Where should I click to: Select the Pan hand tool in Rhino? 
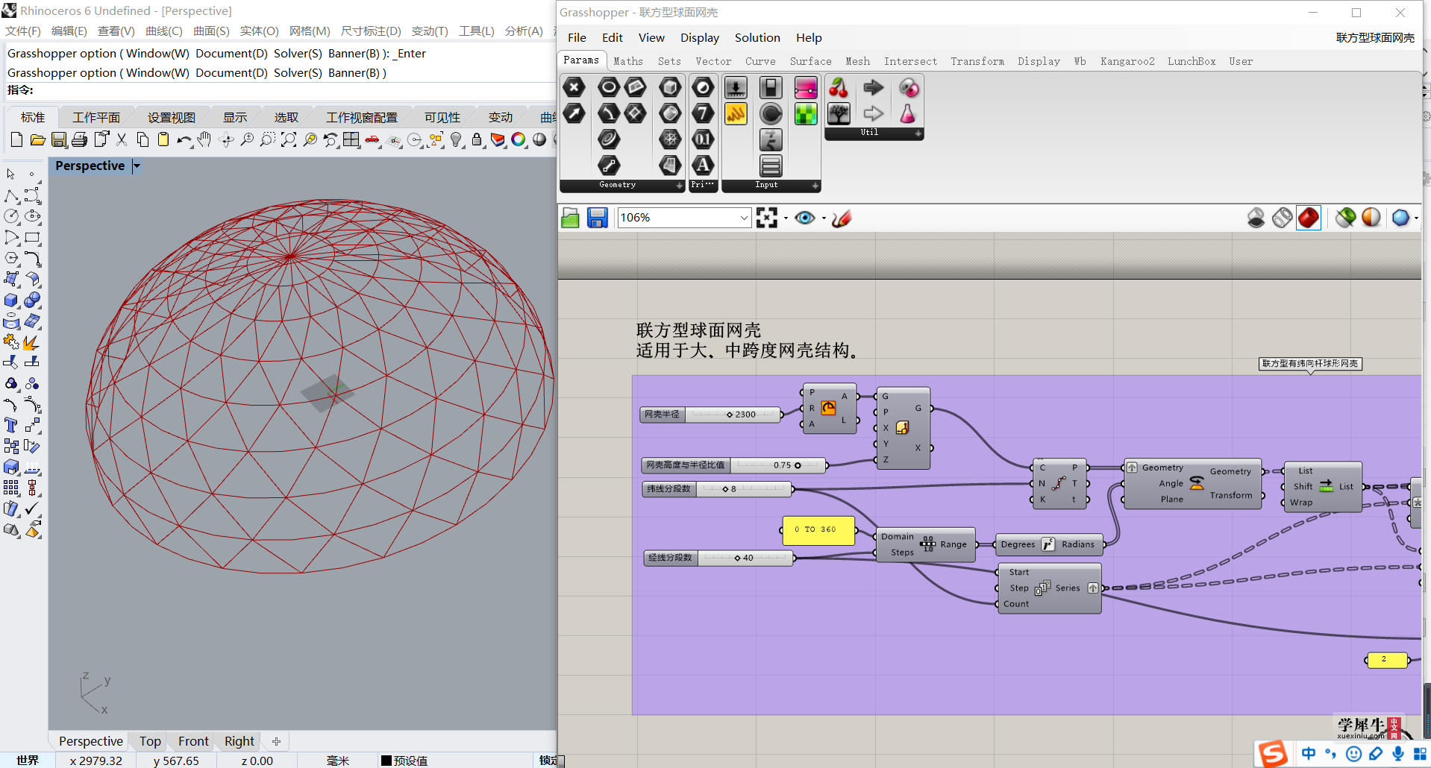click(204, 139)
